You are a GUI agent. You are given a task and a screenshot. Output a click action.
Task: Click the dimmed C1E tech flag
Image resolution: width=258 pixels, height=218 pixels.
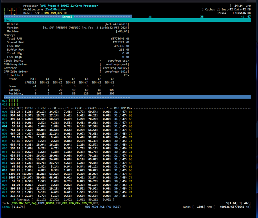[58, 203]
